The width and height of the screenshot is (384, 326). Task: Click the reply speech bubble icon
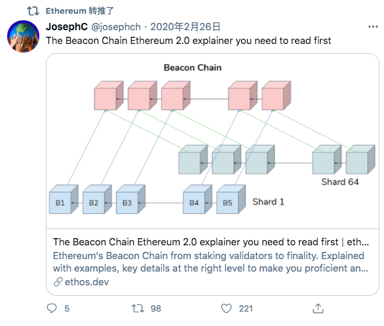tap(52, 308)
